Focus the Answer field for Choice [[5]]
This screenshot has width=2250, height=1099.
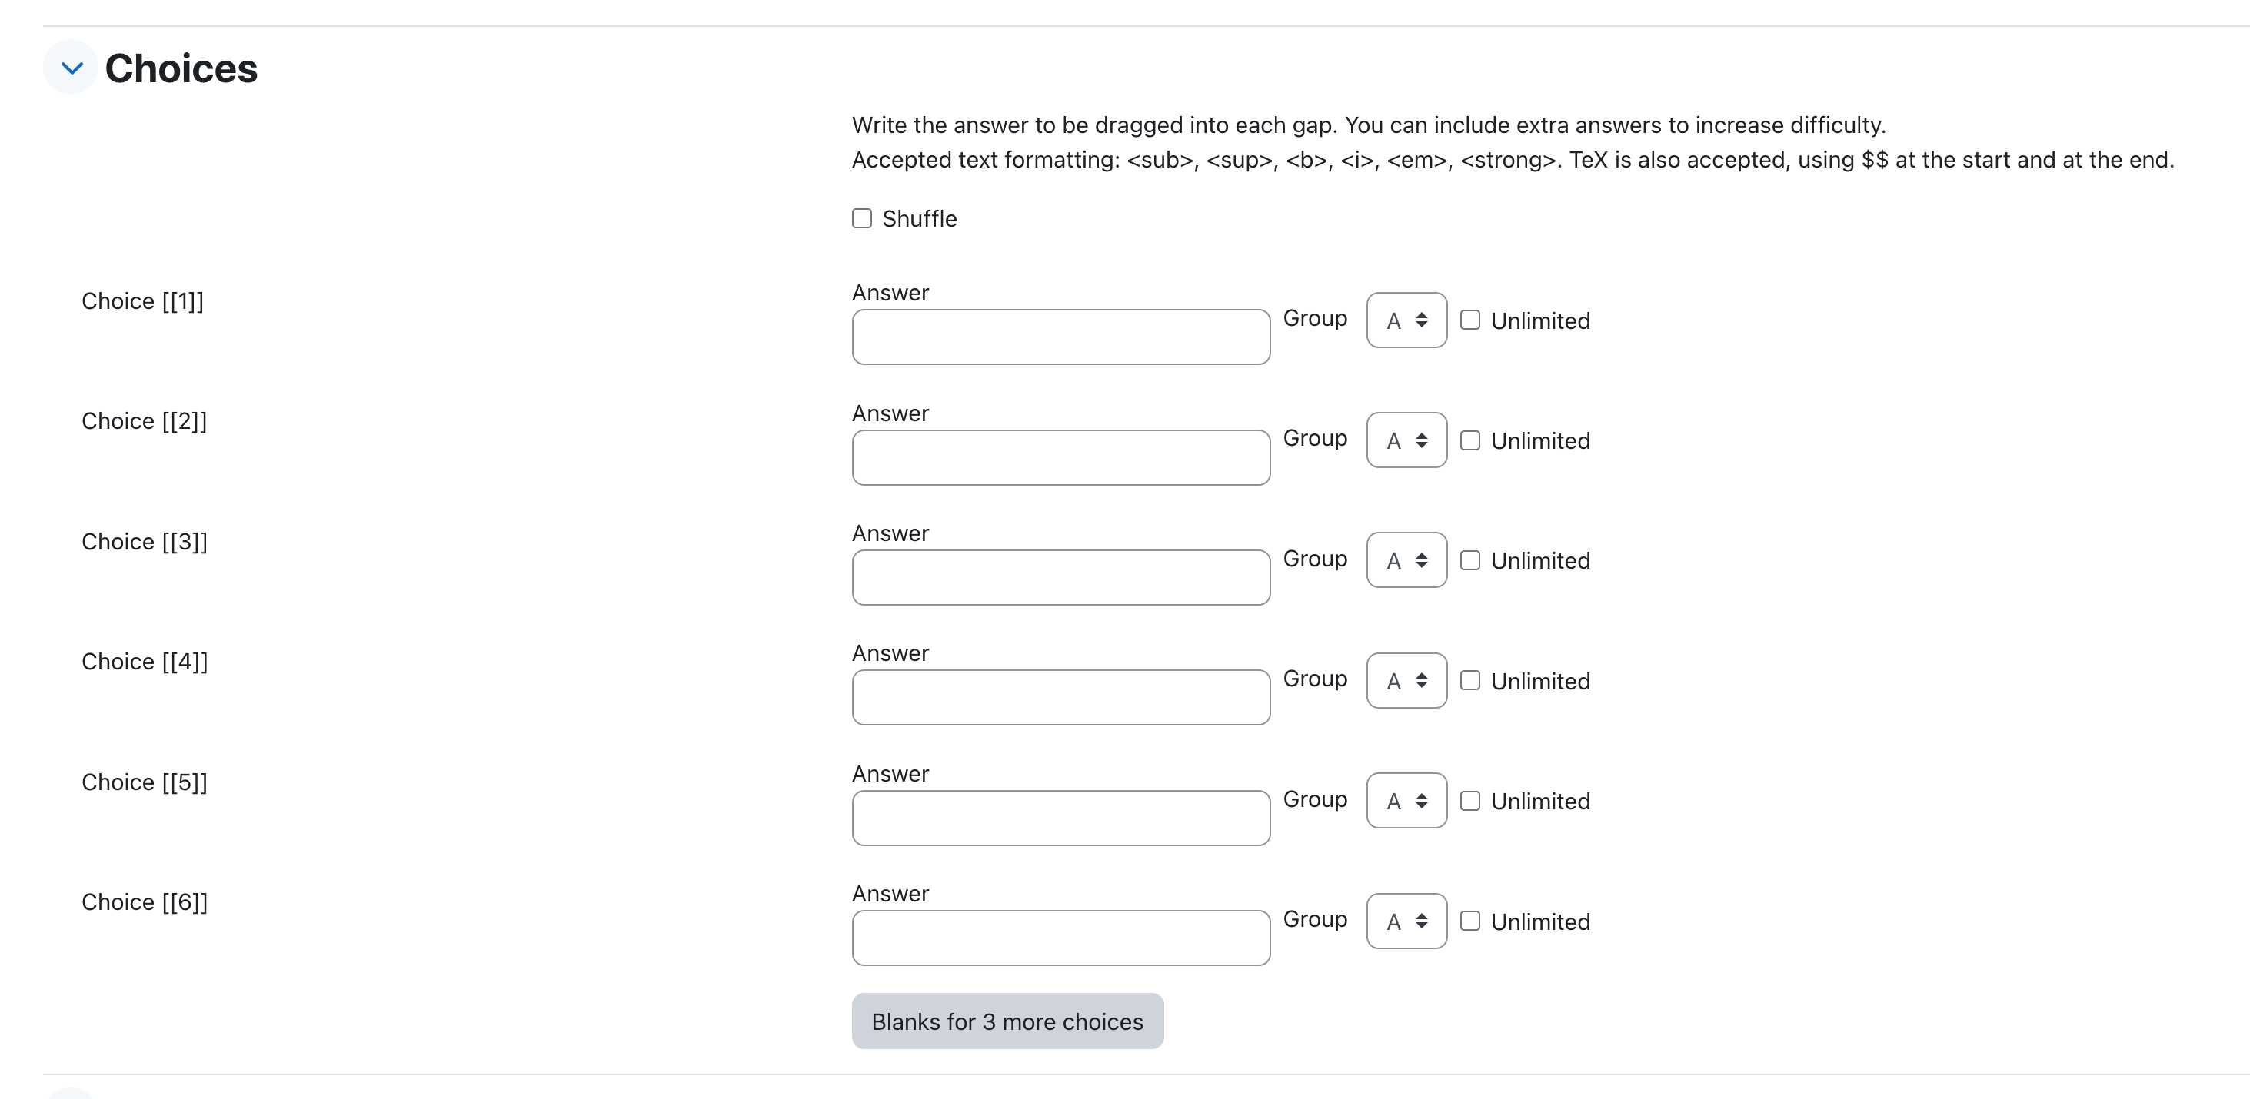click(x=1060, y=818)
